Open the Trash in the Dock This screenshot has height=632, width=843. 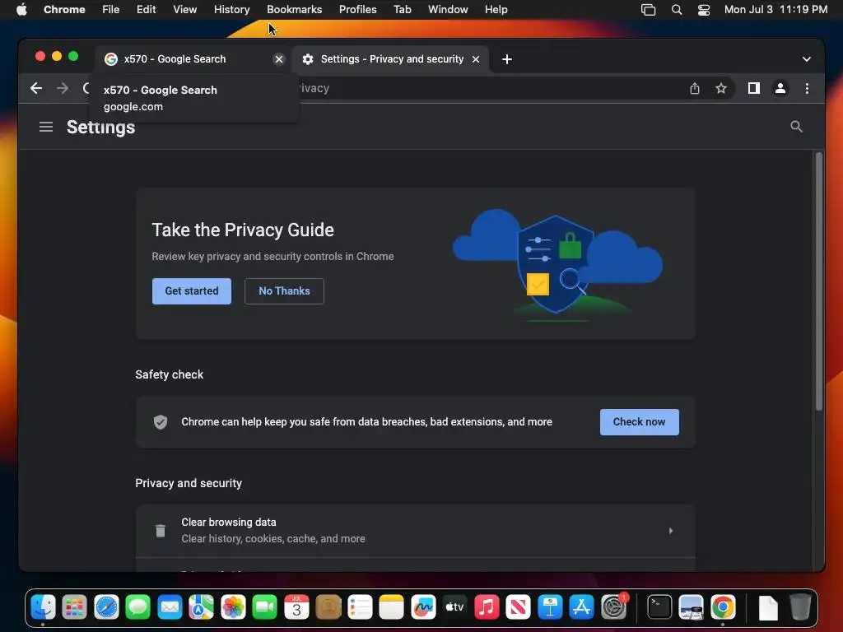pos(800,608)
